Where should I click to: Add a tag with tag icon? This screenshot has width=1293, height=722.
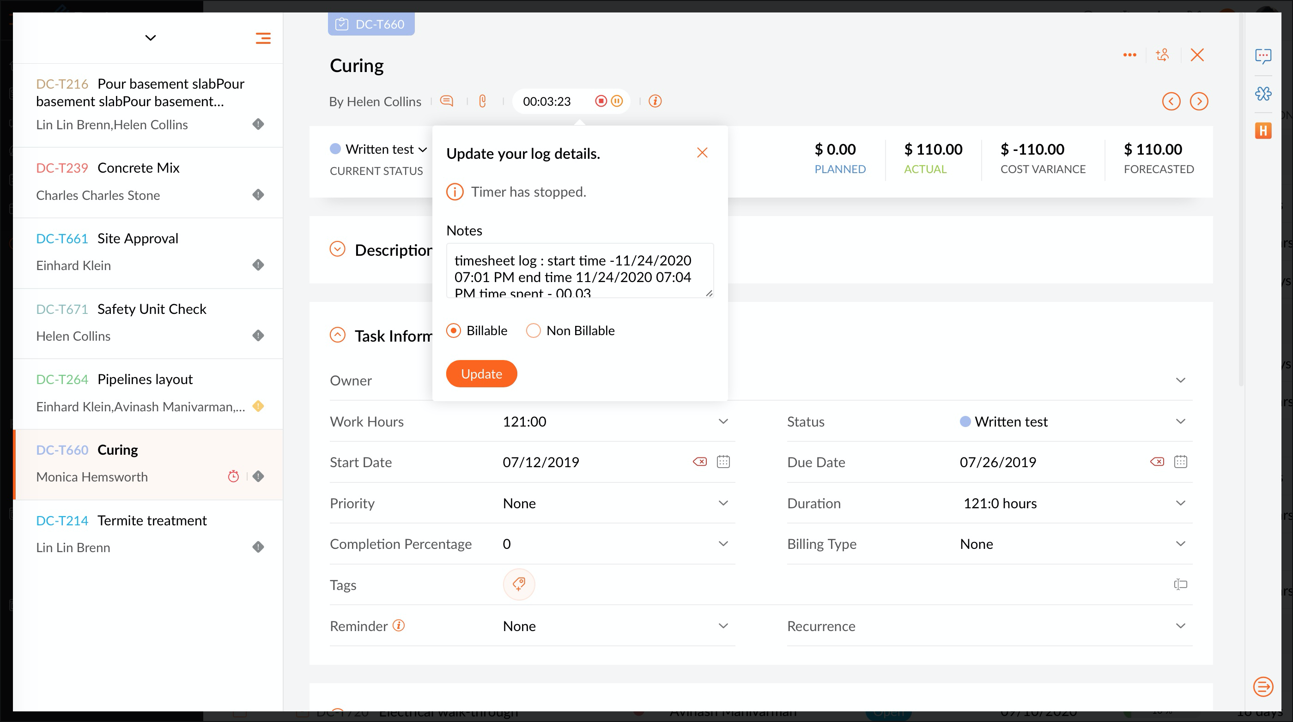point(518,584)
